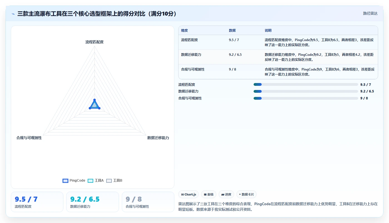Click the top data point of radar triangle
This screenshot has width=389, height=223.
[95, 100]
